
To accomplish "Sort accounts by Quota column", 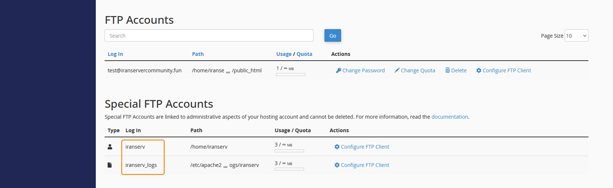I will tap(304, 54).
